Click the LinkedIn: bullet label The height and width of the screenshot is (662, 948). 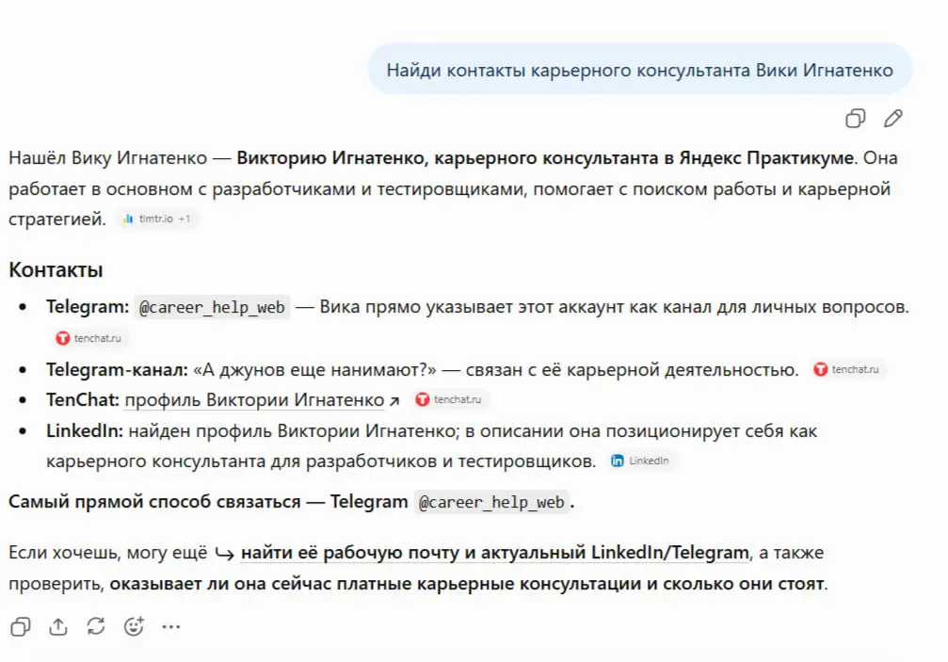pos(85,431)
